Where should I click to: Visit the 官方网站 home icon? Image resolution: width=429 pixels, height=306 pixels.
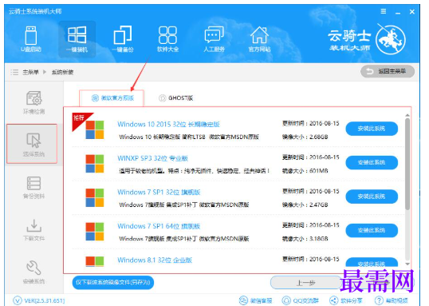point(259,39)
